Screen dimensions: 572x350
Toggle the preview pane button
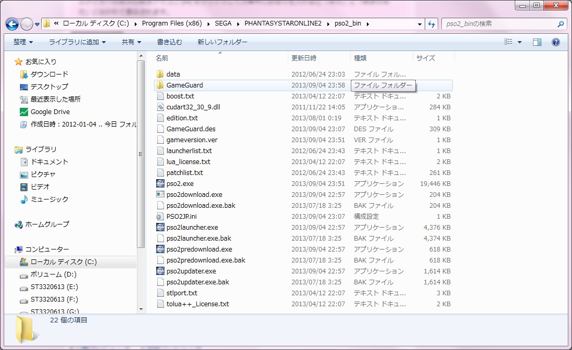(x=537, y=42)
